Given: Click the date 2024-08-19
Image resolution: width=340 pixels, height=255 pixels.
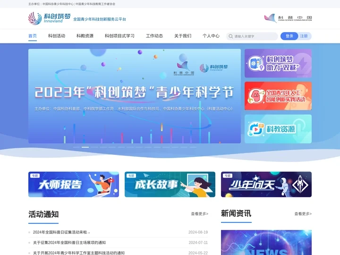Looking at the screenshot, I should pos(198,232).
